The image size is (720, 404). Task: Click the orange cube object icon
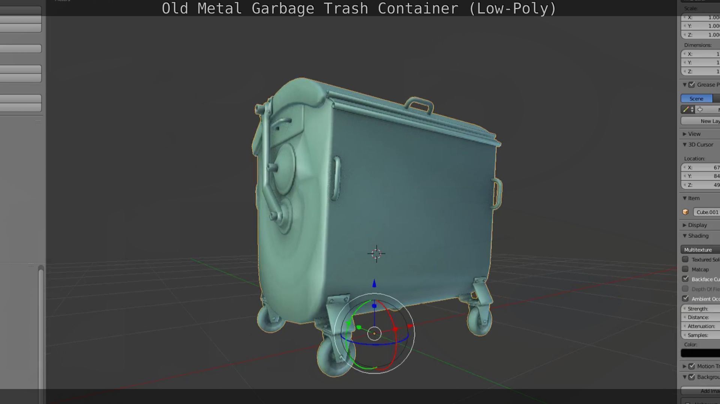685,212
